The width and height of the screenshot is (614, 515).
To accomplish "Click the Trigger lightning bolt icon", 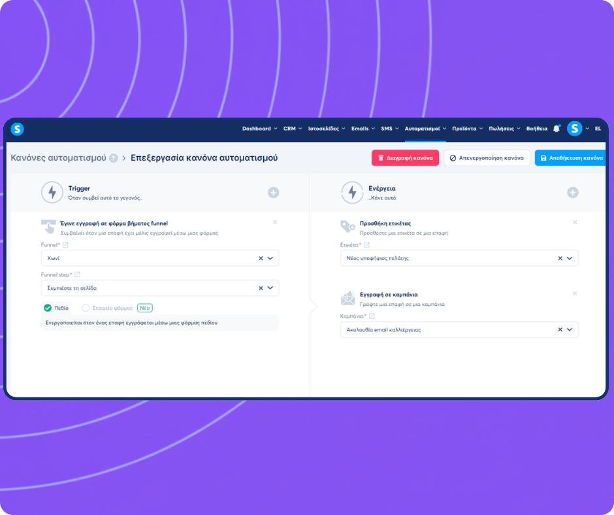I will pyautogui.click(x=52, y=192).
